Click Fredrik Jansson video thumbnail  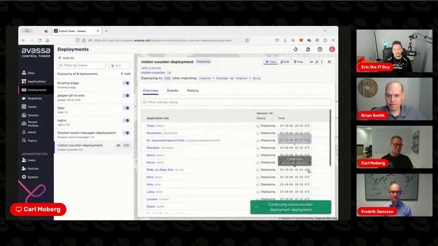(x=394, y=195)
